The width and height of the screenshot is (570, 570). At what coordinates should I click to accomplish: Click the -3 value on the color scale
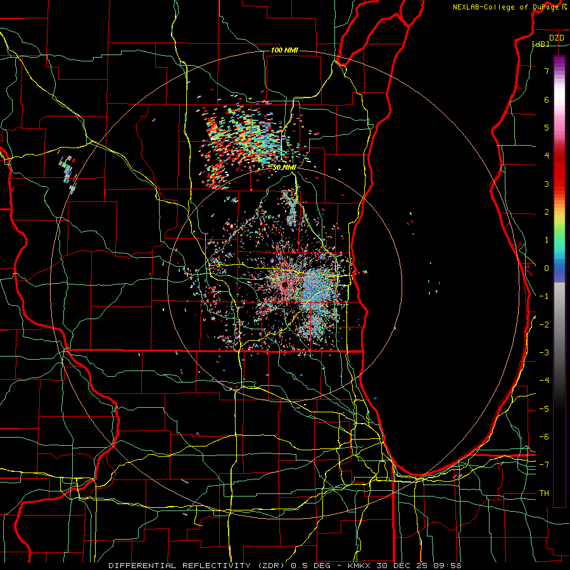(544, 353)
